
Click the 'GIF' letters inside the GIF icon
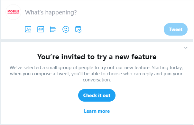click(41, 29)
